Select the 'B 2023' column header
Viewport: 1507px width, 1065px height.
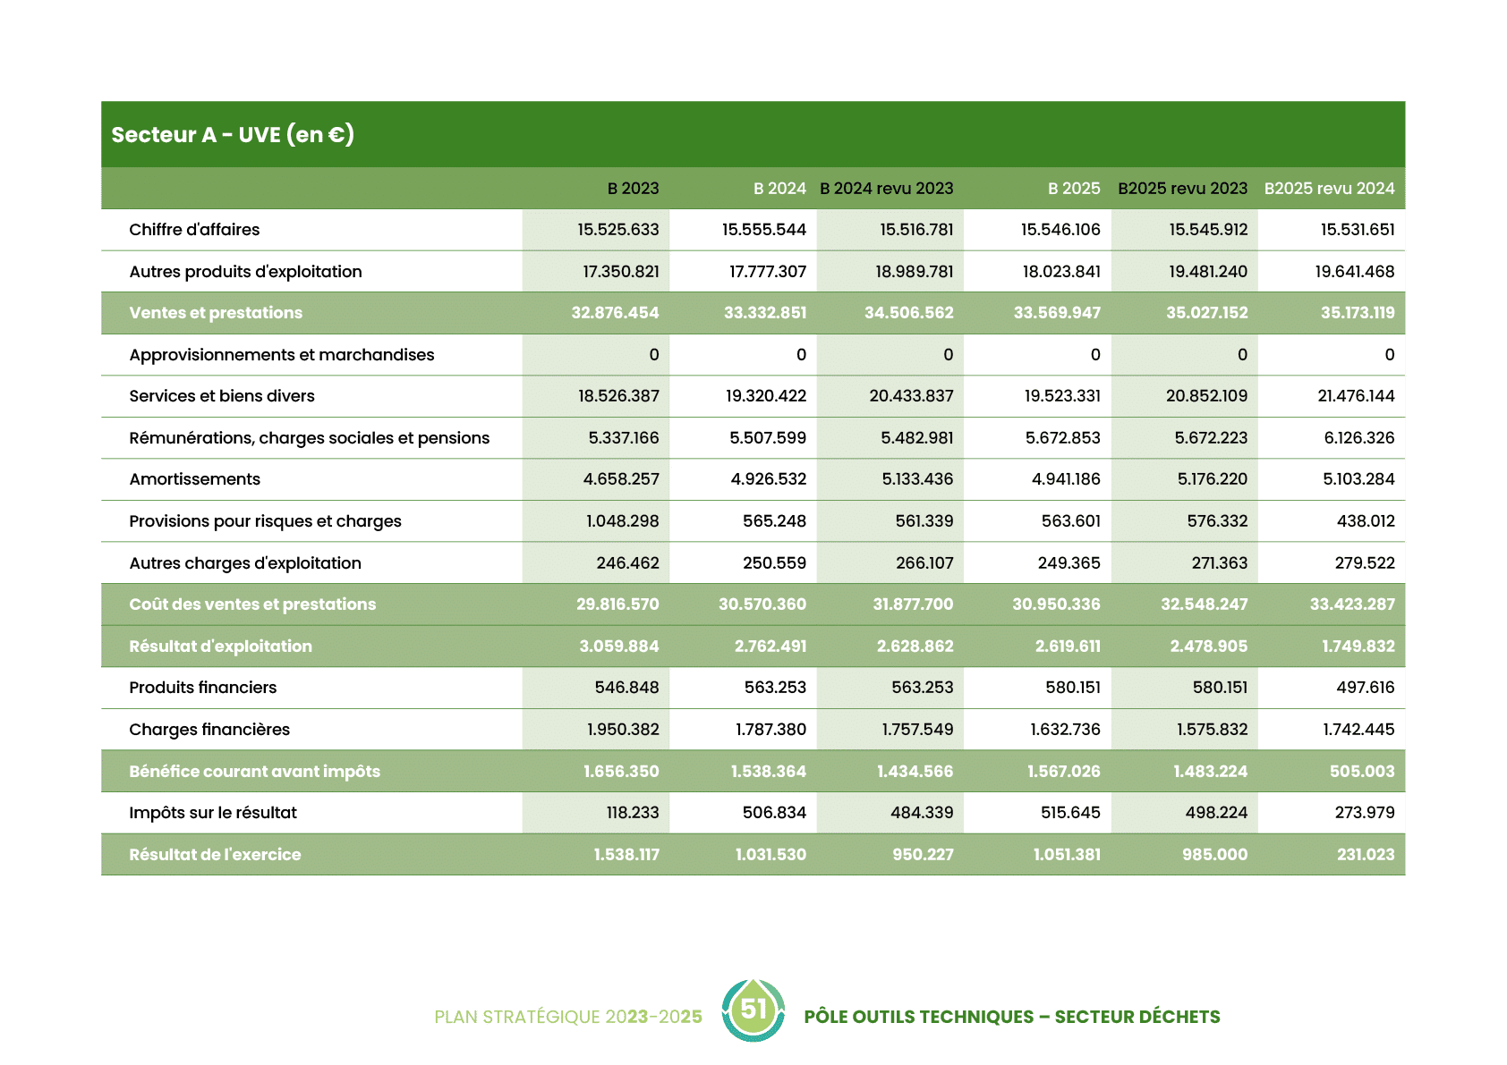tap(633, 189)
